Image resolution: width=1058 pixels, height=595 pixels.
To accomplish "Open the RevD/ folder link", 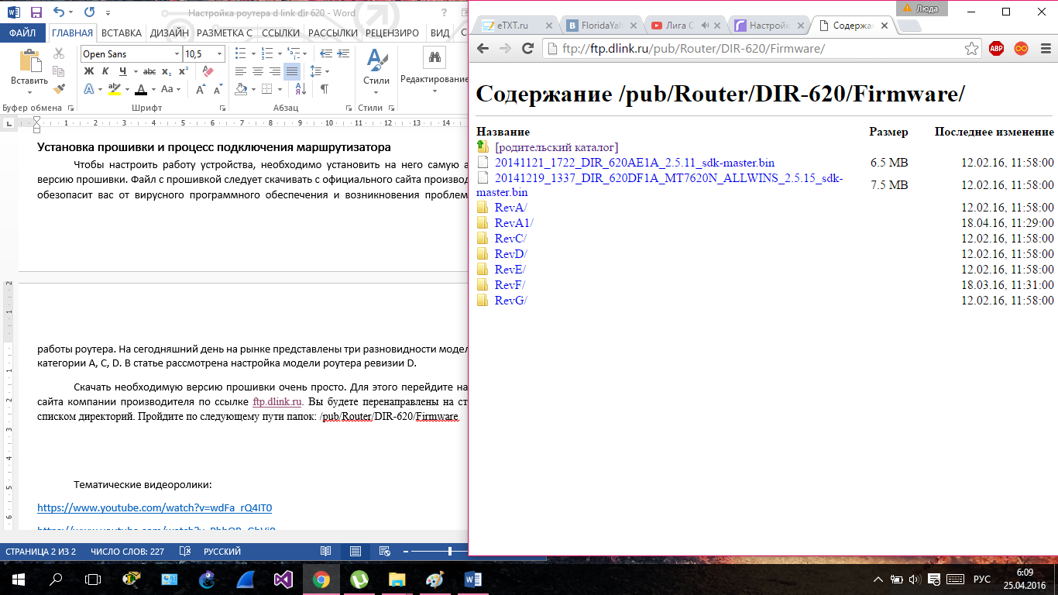I will (x=510, y=254).
